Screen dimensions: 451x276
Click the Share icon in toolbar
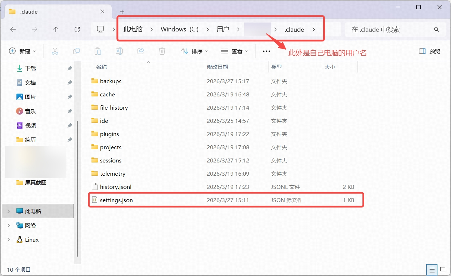(141, 51)
